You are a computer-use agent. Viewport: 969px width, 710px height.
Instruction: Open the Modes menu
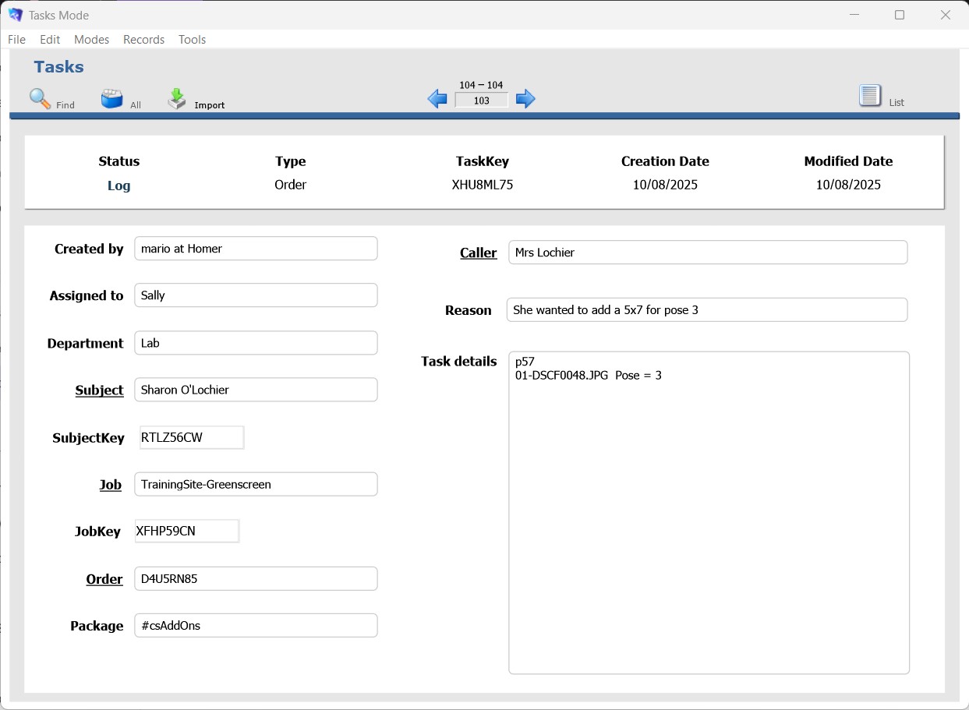click(x=91, y=40)
